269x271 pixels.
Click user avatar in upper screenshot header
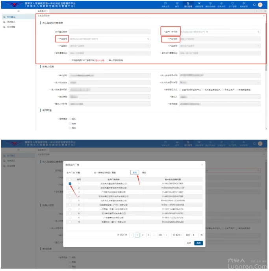(260, 5)
